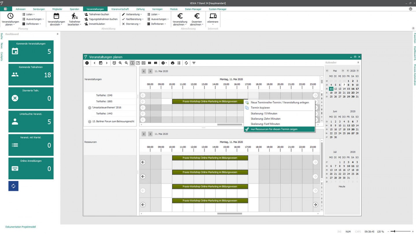Image resolution: width=416 pixels, height=234 pixels.
Task: Open settings gear dropdown in planner toolbar
Action: pos(164,63)
